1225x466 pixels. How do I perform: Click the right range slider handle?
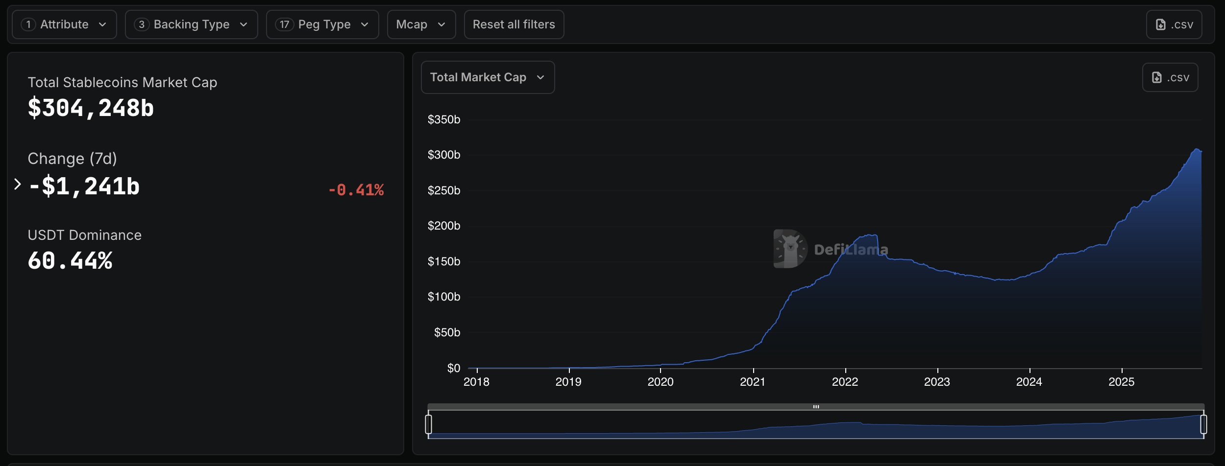coord(1203,424)
